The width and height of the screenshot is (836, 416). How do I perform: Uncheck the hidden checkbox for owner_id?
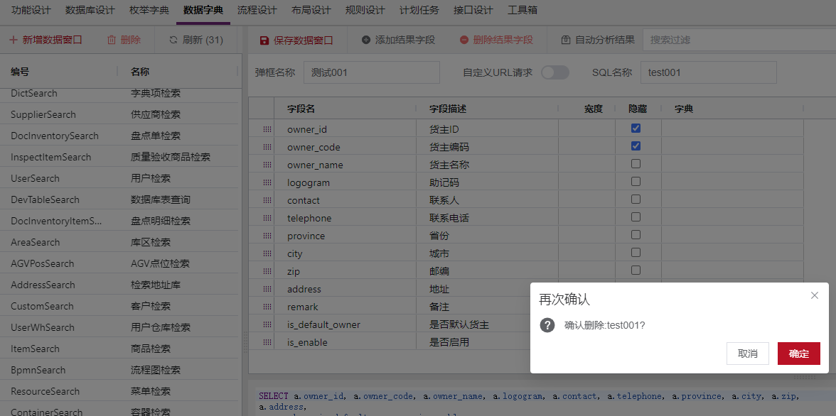(x=636, y=128)
